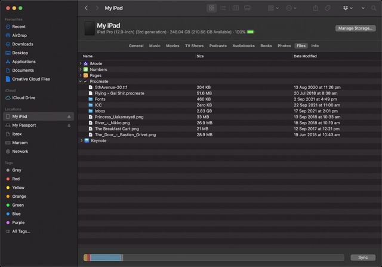Screen dimensions: 382x267
Task: Select the Pages app icon
Action: (x=86, y=75)
